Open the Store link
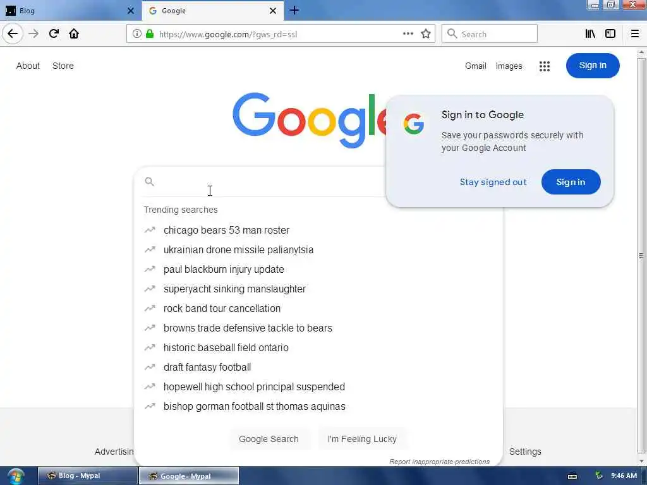The height and width of the screenshot is (485, 647). (63, 66)
